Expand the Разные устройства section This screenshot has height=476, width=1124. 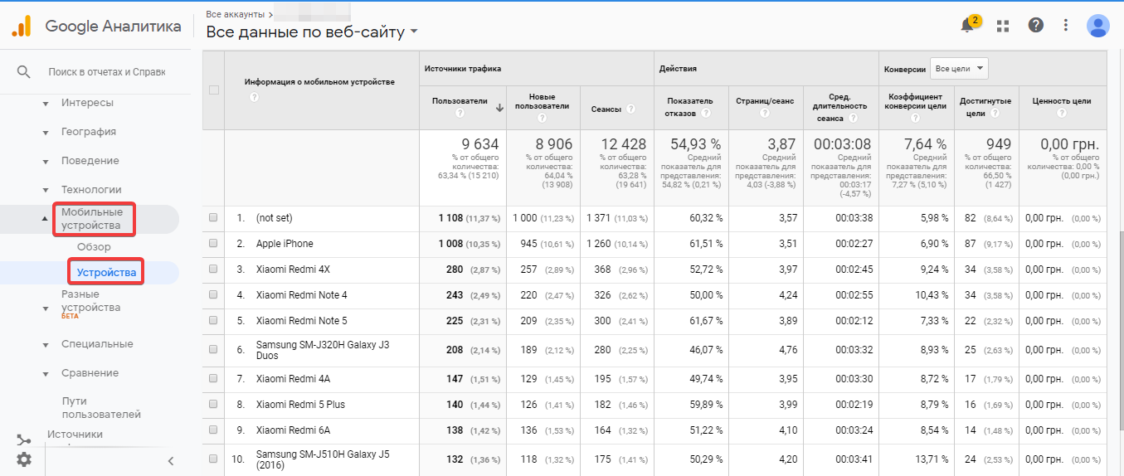45,308
